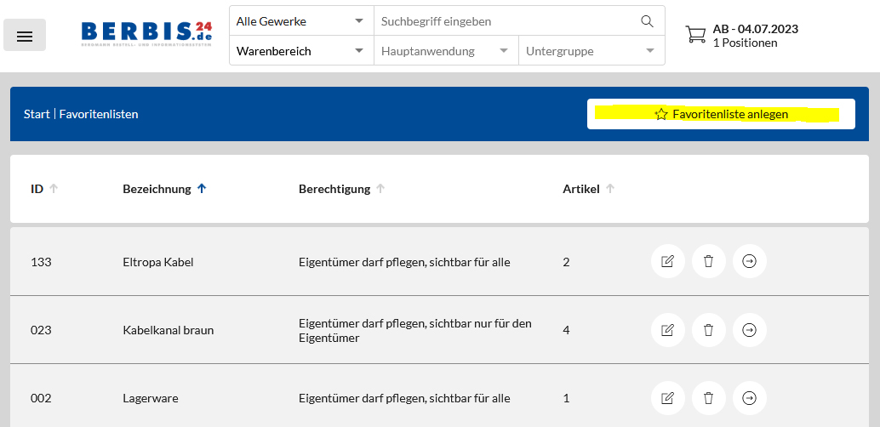Click ID 023 cell
The height and width of the screenshot is (427, 880).
(x=41, y=331)
